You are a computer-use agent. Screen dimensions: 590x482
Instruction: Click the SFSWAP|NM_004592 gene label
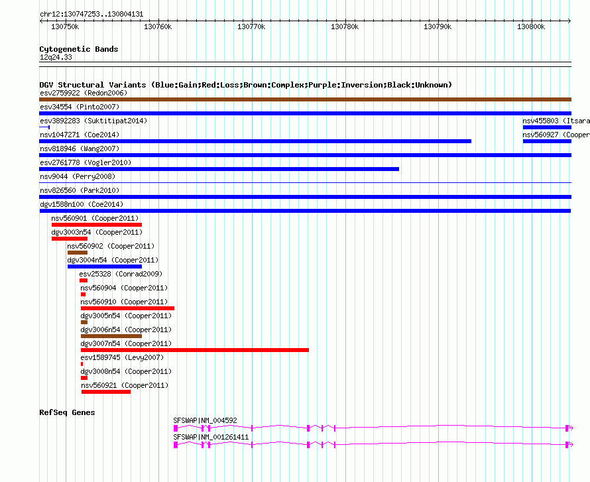[205, 420]
